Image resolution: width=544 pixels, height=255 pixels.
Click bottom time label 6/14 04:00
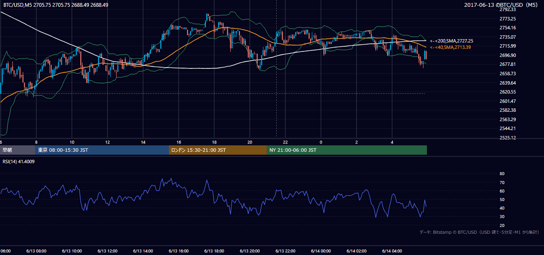[x=392, y=251]
